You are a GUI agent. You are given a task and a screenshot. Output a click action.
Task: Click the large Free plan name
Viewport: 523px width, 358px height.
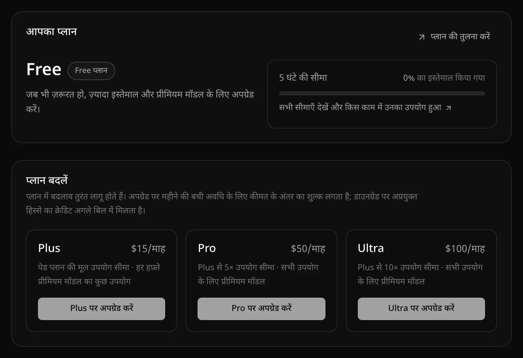pos(44,69)
